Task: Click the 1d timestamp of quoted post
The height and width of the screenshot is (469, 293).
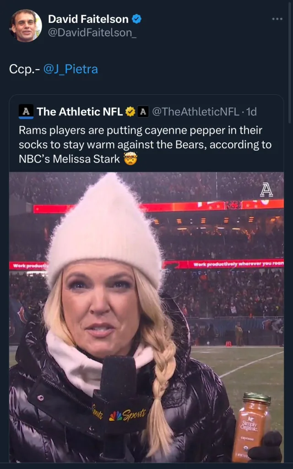Action: click(251, 111)
